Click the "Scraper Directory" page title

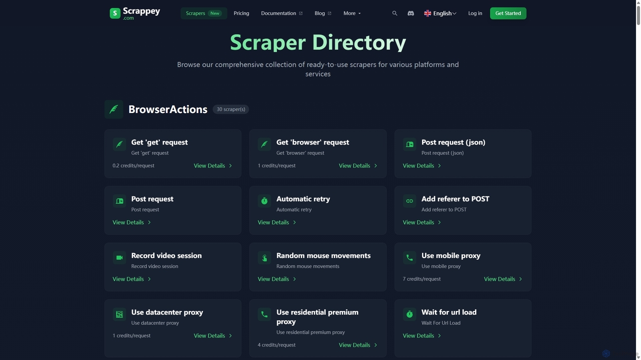click(x=318, y=42)
